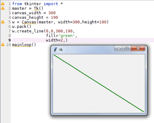Click the underlined 'Tk' on line 2
This screenshot has width=154, height=123.
[x=36, y=8]
